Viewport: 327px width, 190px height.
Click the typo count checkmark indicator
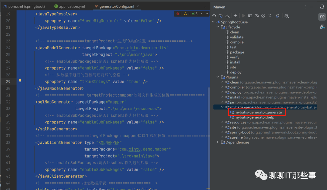click(195, 14)
